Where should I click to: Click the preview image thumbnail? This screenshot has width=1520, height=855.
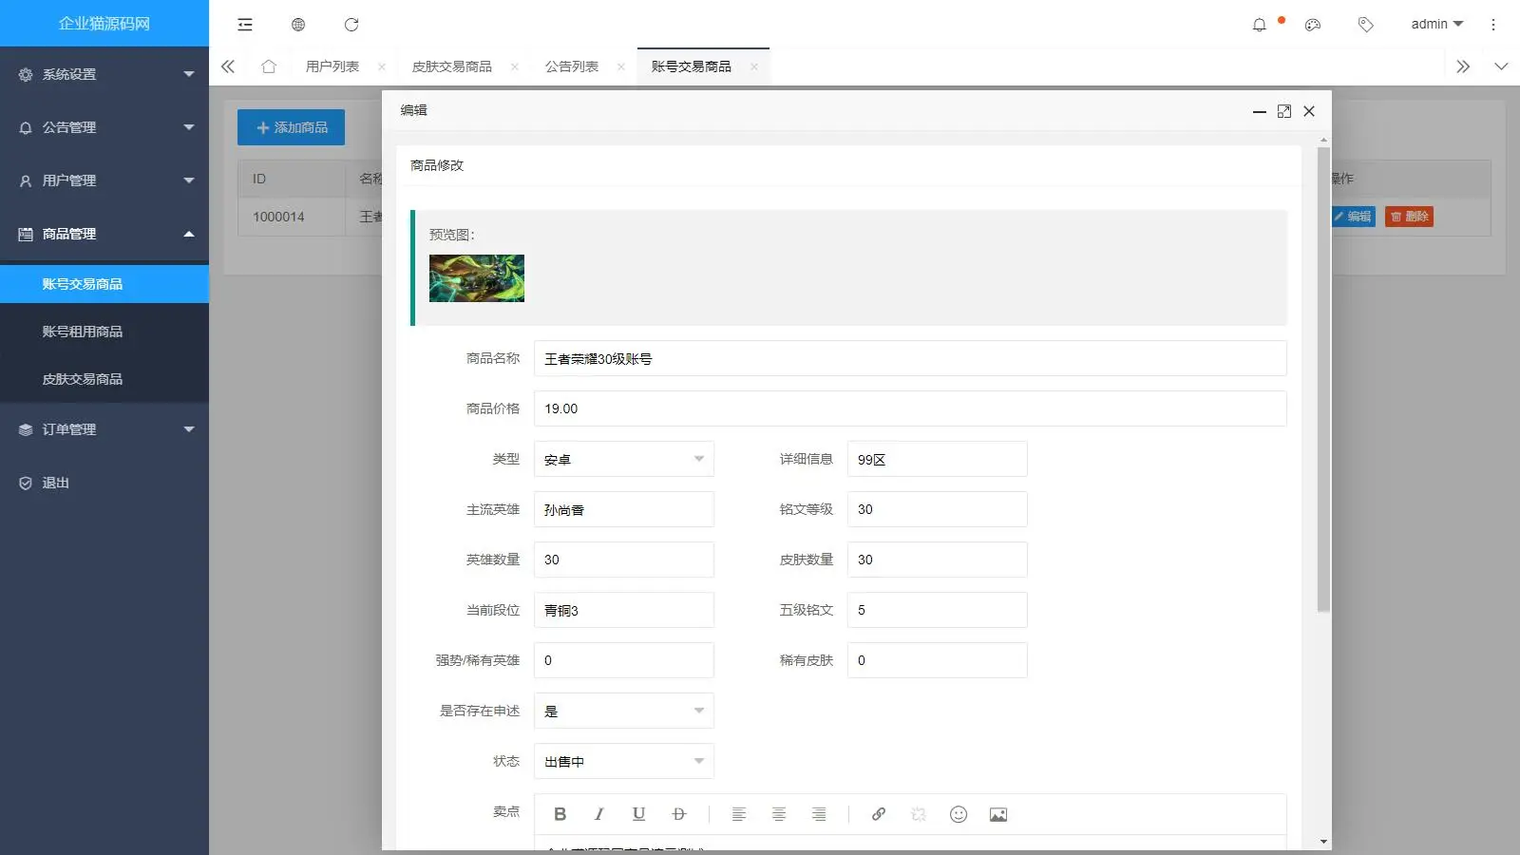pos(477,277)
